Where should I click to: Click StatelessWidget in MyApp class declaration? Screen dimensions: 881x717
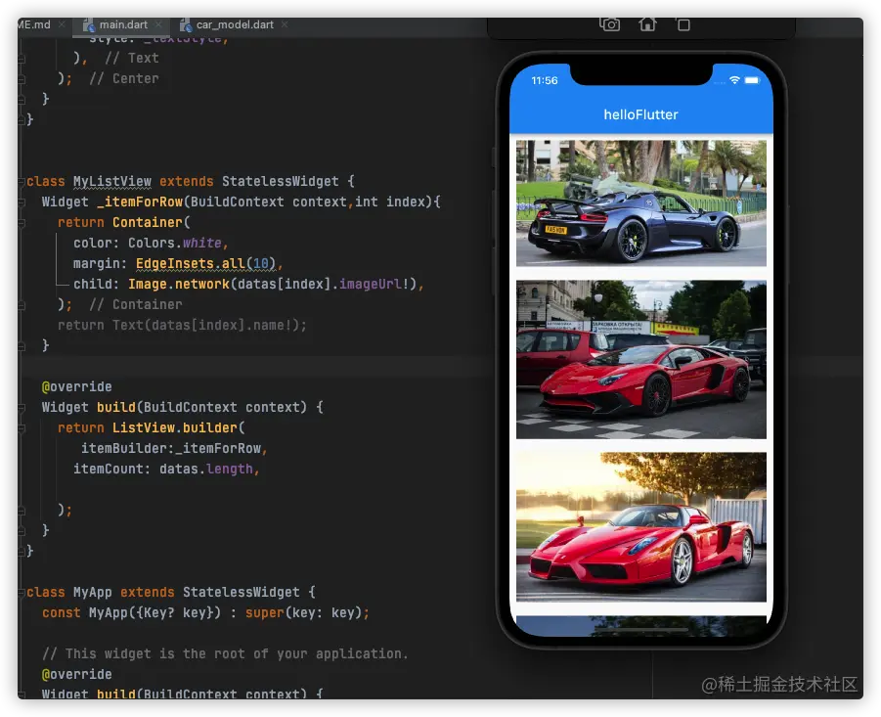pyautogui.click(x=242, y=592)
